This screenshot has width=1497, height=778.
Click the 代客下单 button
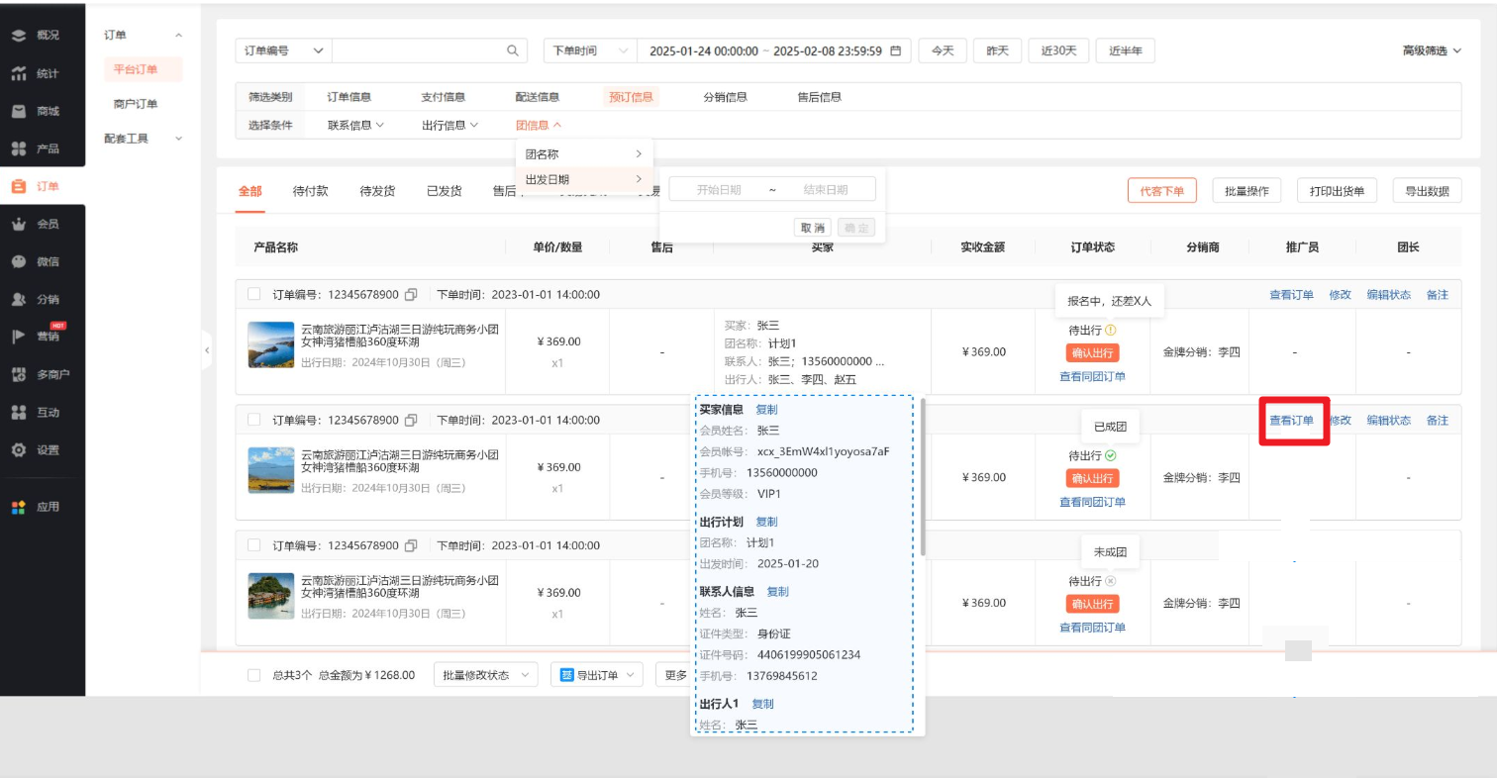pyautogui.click(x=1162, y=191)
